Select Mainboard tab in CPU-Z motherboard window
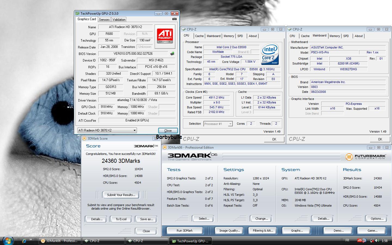 coord(319,36)
